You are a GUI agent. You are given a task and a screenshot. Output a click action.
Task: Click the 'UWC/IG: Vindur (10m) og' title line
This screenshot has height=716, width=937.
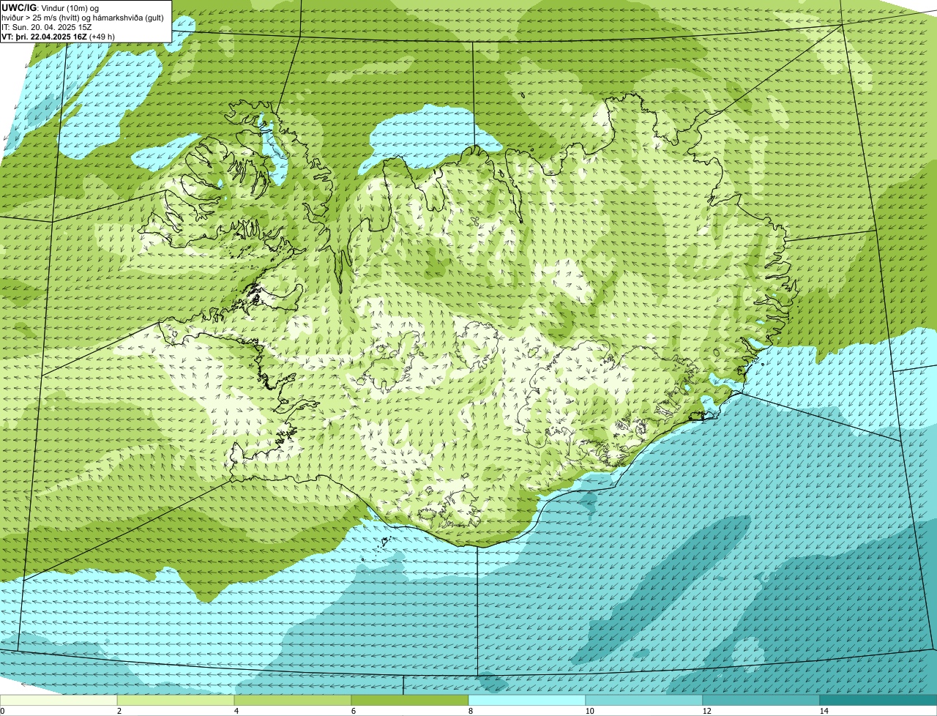click(51, 7)
